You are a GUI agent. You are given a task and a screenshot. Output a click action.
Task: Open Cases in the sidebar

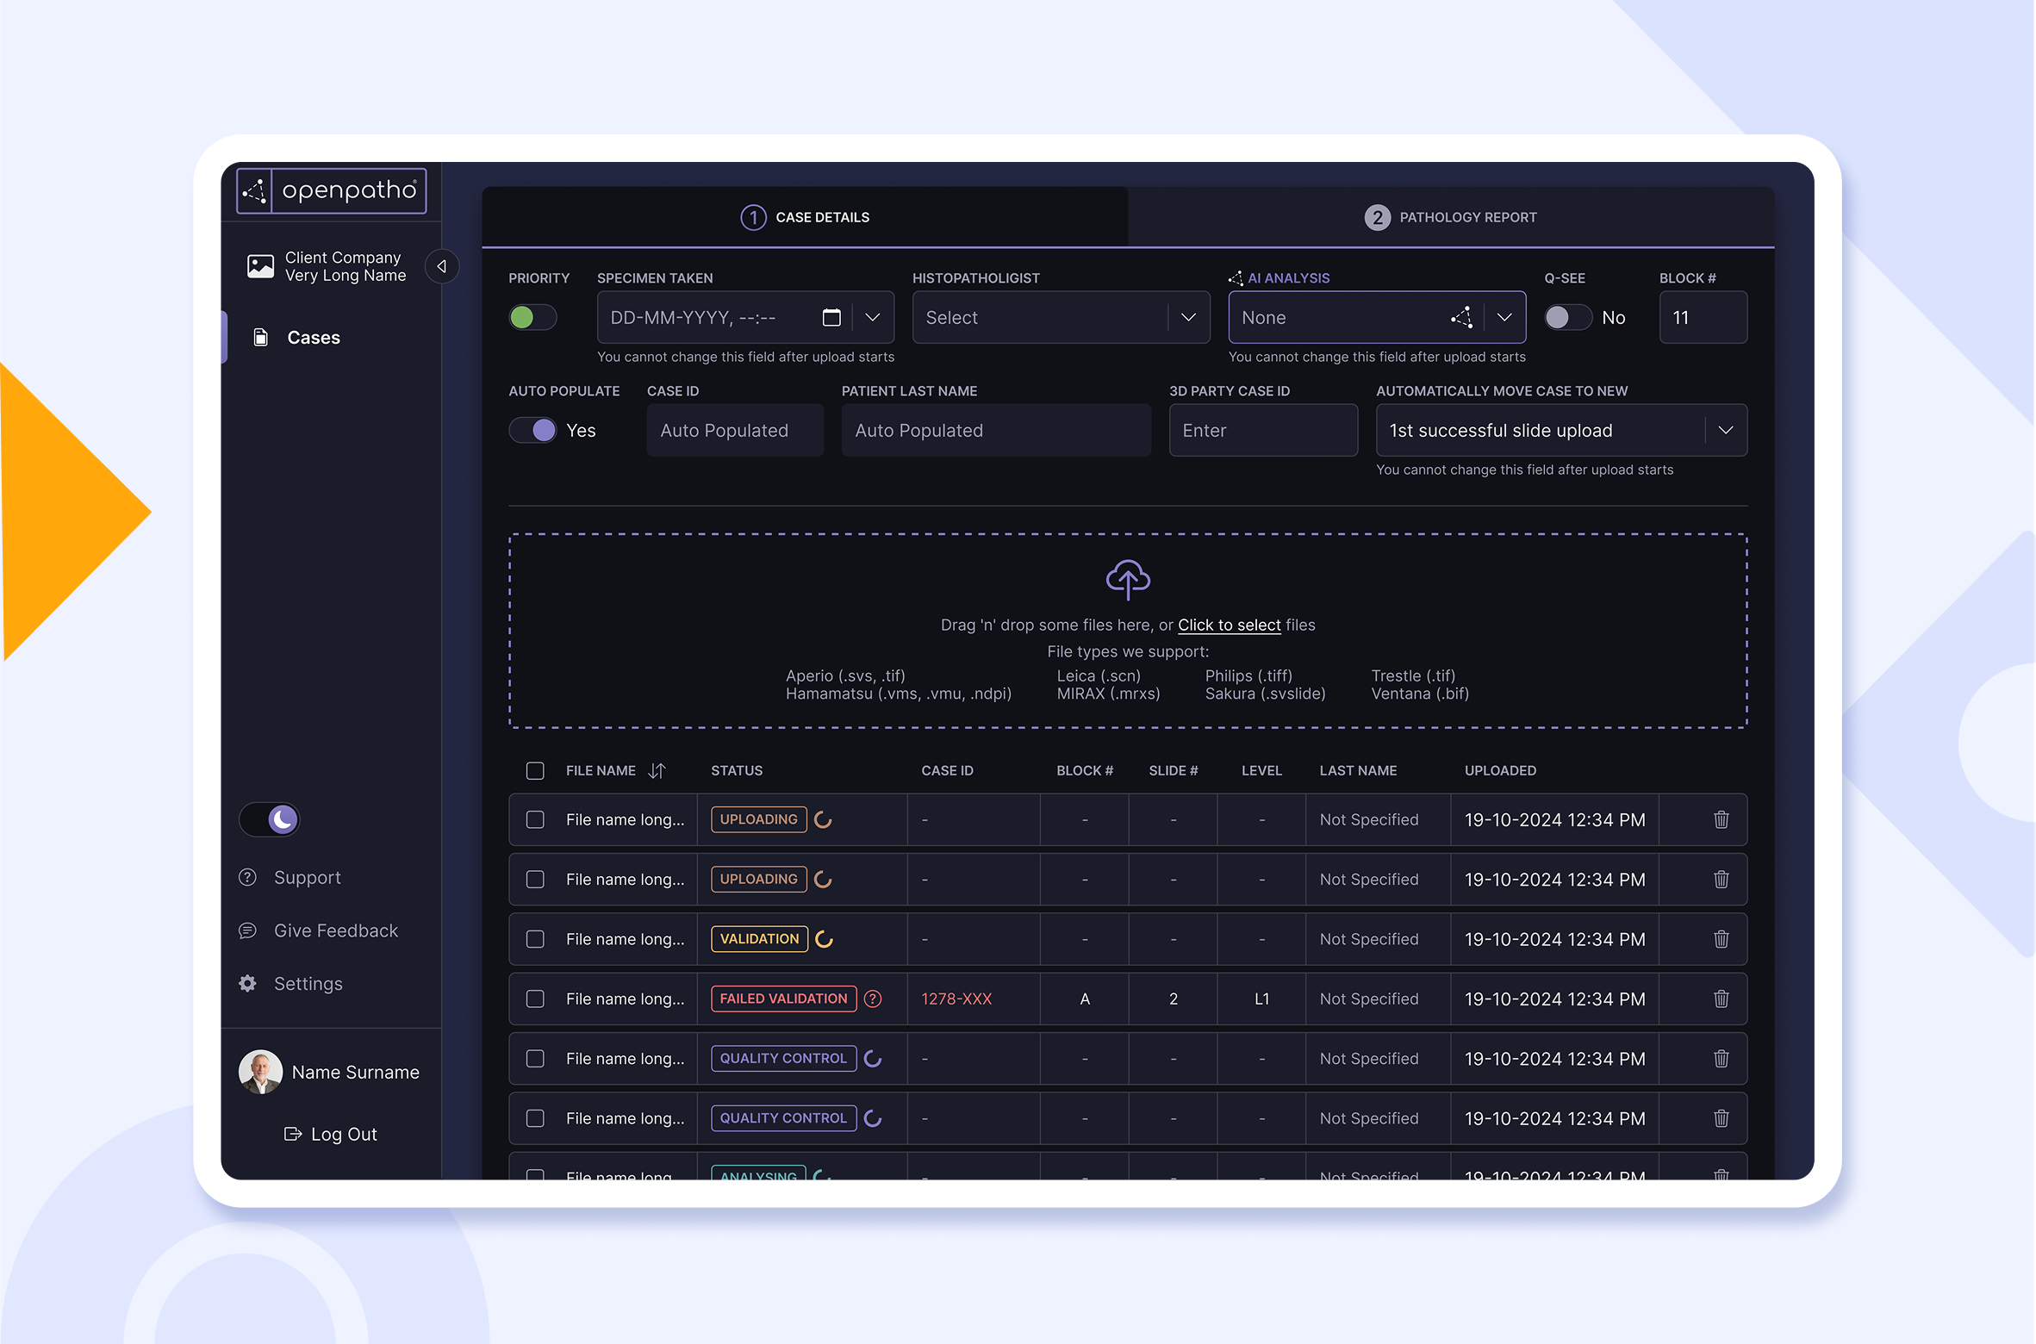pos(314,337)
